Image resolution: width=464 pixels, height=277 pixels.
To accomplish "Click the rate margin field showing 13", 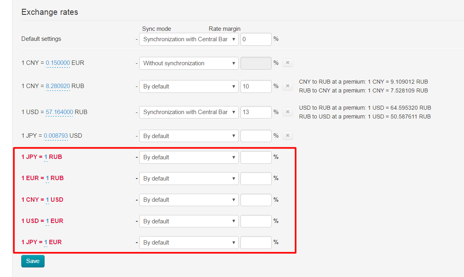I will pyautogui.click(x=256, y=112).
